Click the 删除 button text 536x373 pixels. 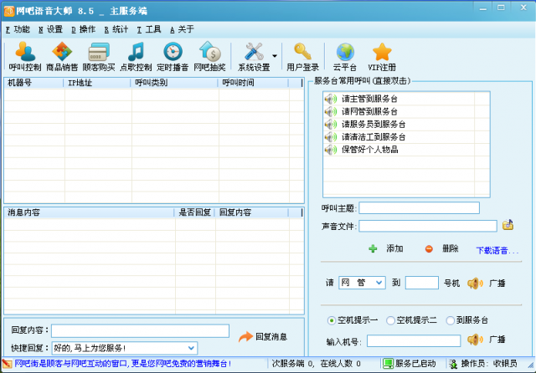click(x=451, y=248)
